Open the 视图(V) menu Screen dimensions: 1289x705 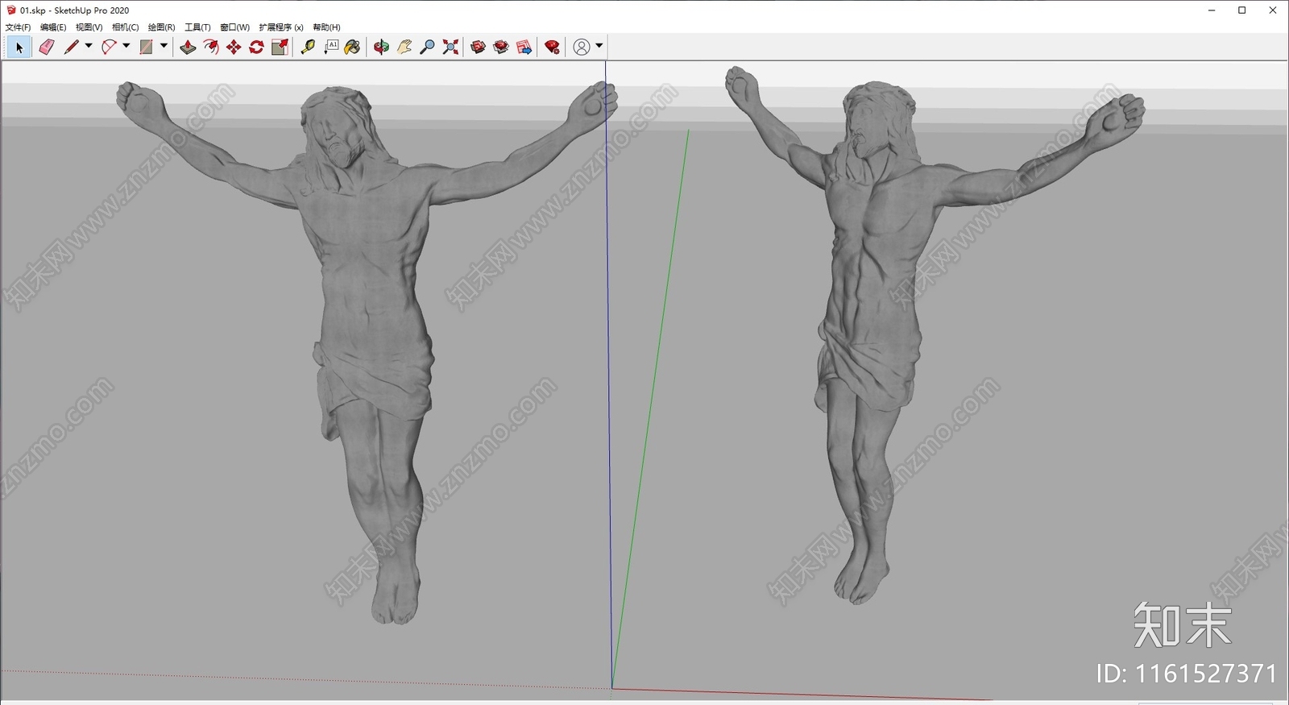tap(89, 27)
